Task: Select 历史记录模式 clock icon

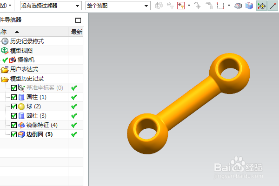Action: tap(5, 41)
